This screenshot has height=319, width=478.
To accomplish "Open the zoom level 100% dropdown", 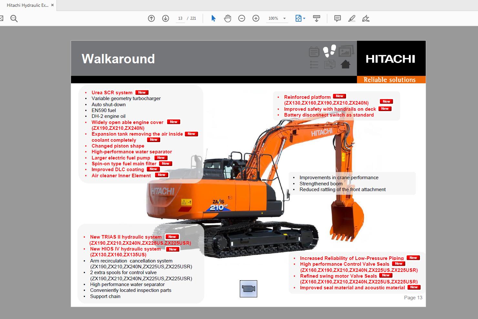I will click(277, 18).
